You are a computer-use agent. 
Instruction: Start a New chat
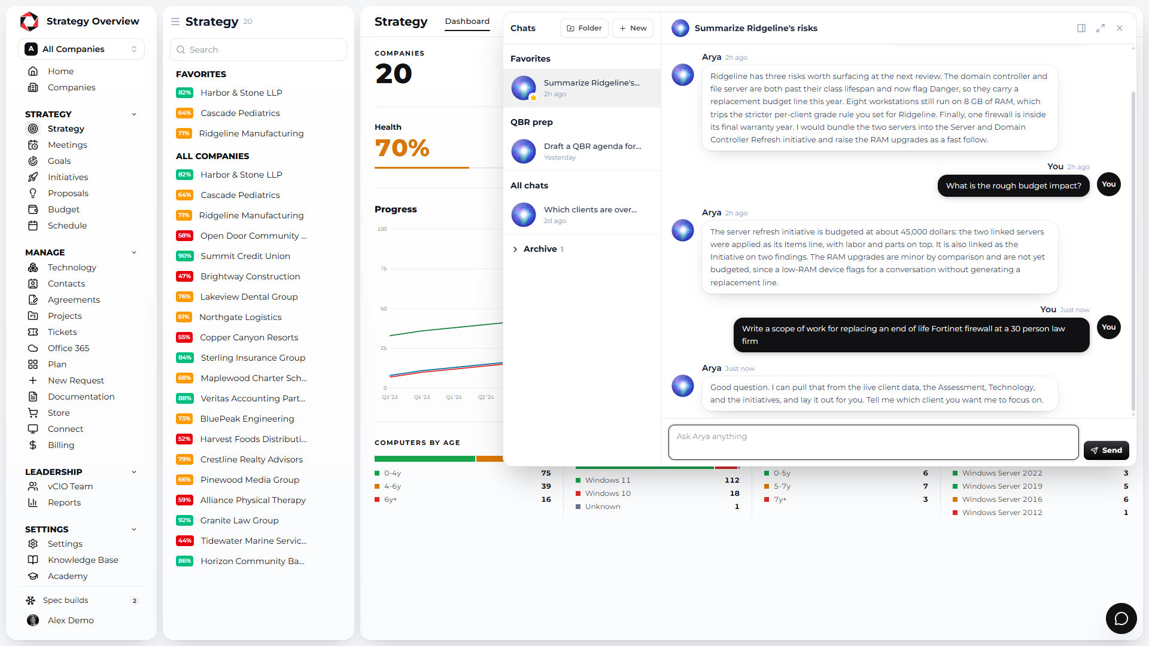coord(633,28)
